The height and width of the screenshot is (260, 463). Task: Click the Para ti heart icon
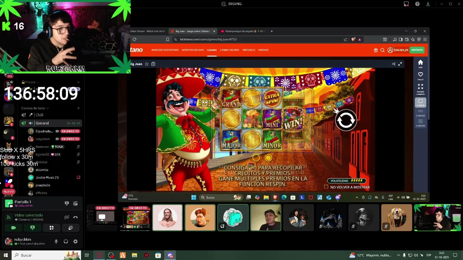pos(420,75)
